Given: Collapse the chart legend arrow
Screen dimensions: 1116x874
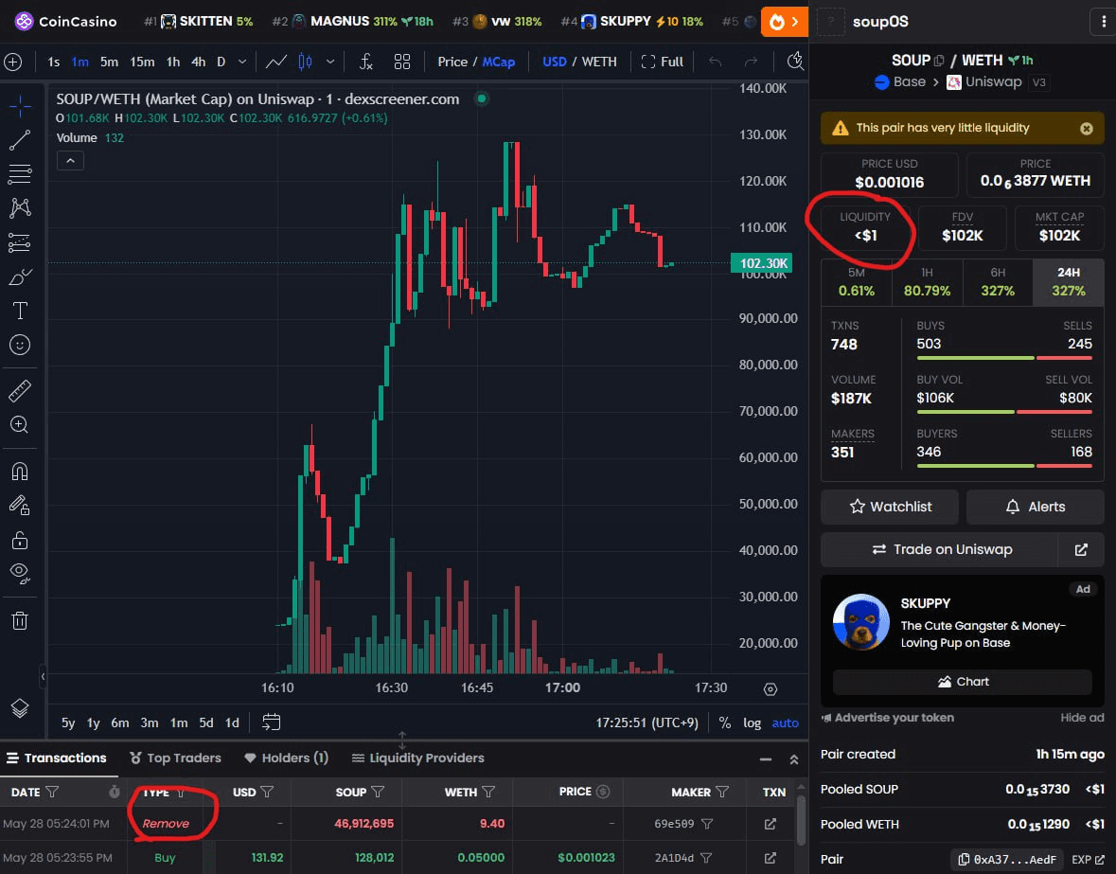Looking at the screenshot, I should tap(70, 161).
